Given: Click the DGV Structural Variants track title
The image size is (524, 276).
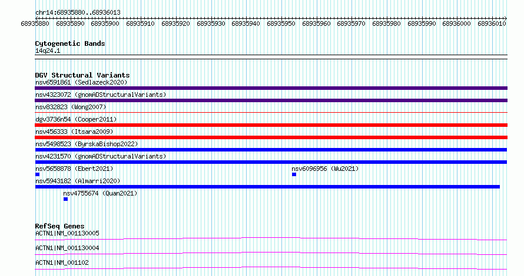Looking at the screenshot, I should [82, 75].
